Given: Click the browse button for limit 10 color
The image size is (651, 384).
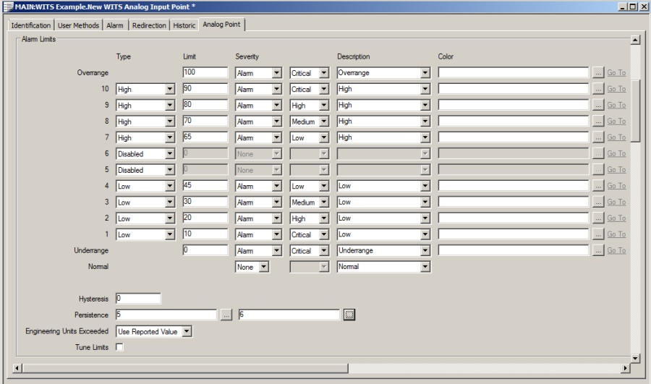Looking at the screenshot, I should pos(597,89).
